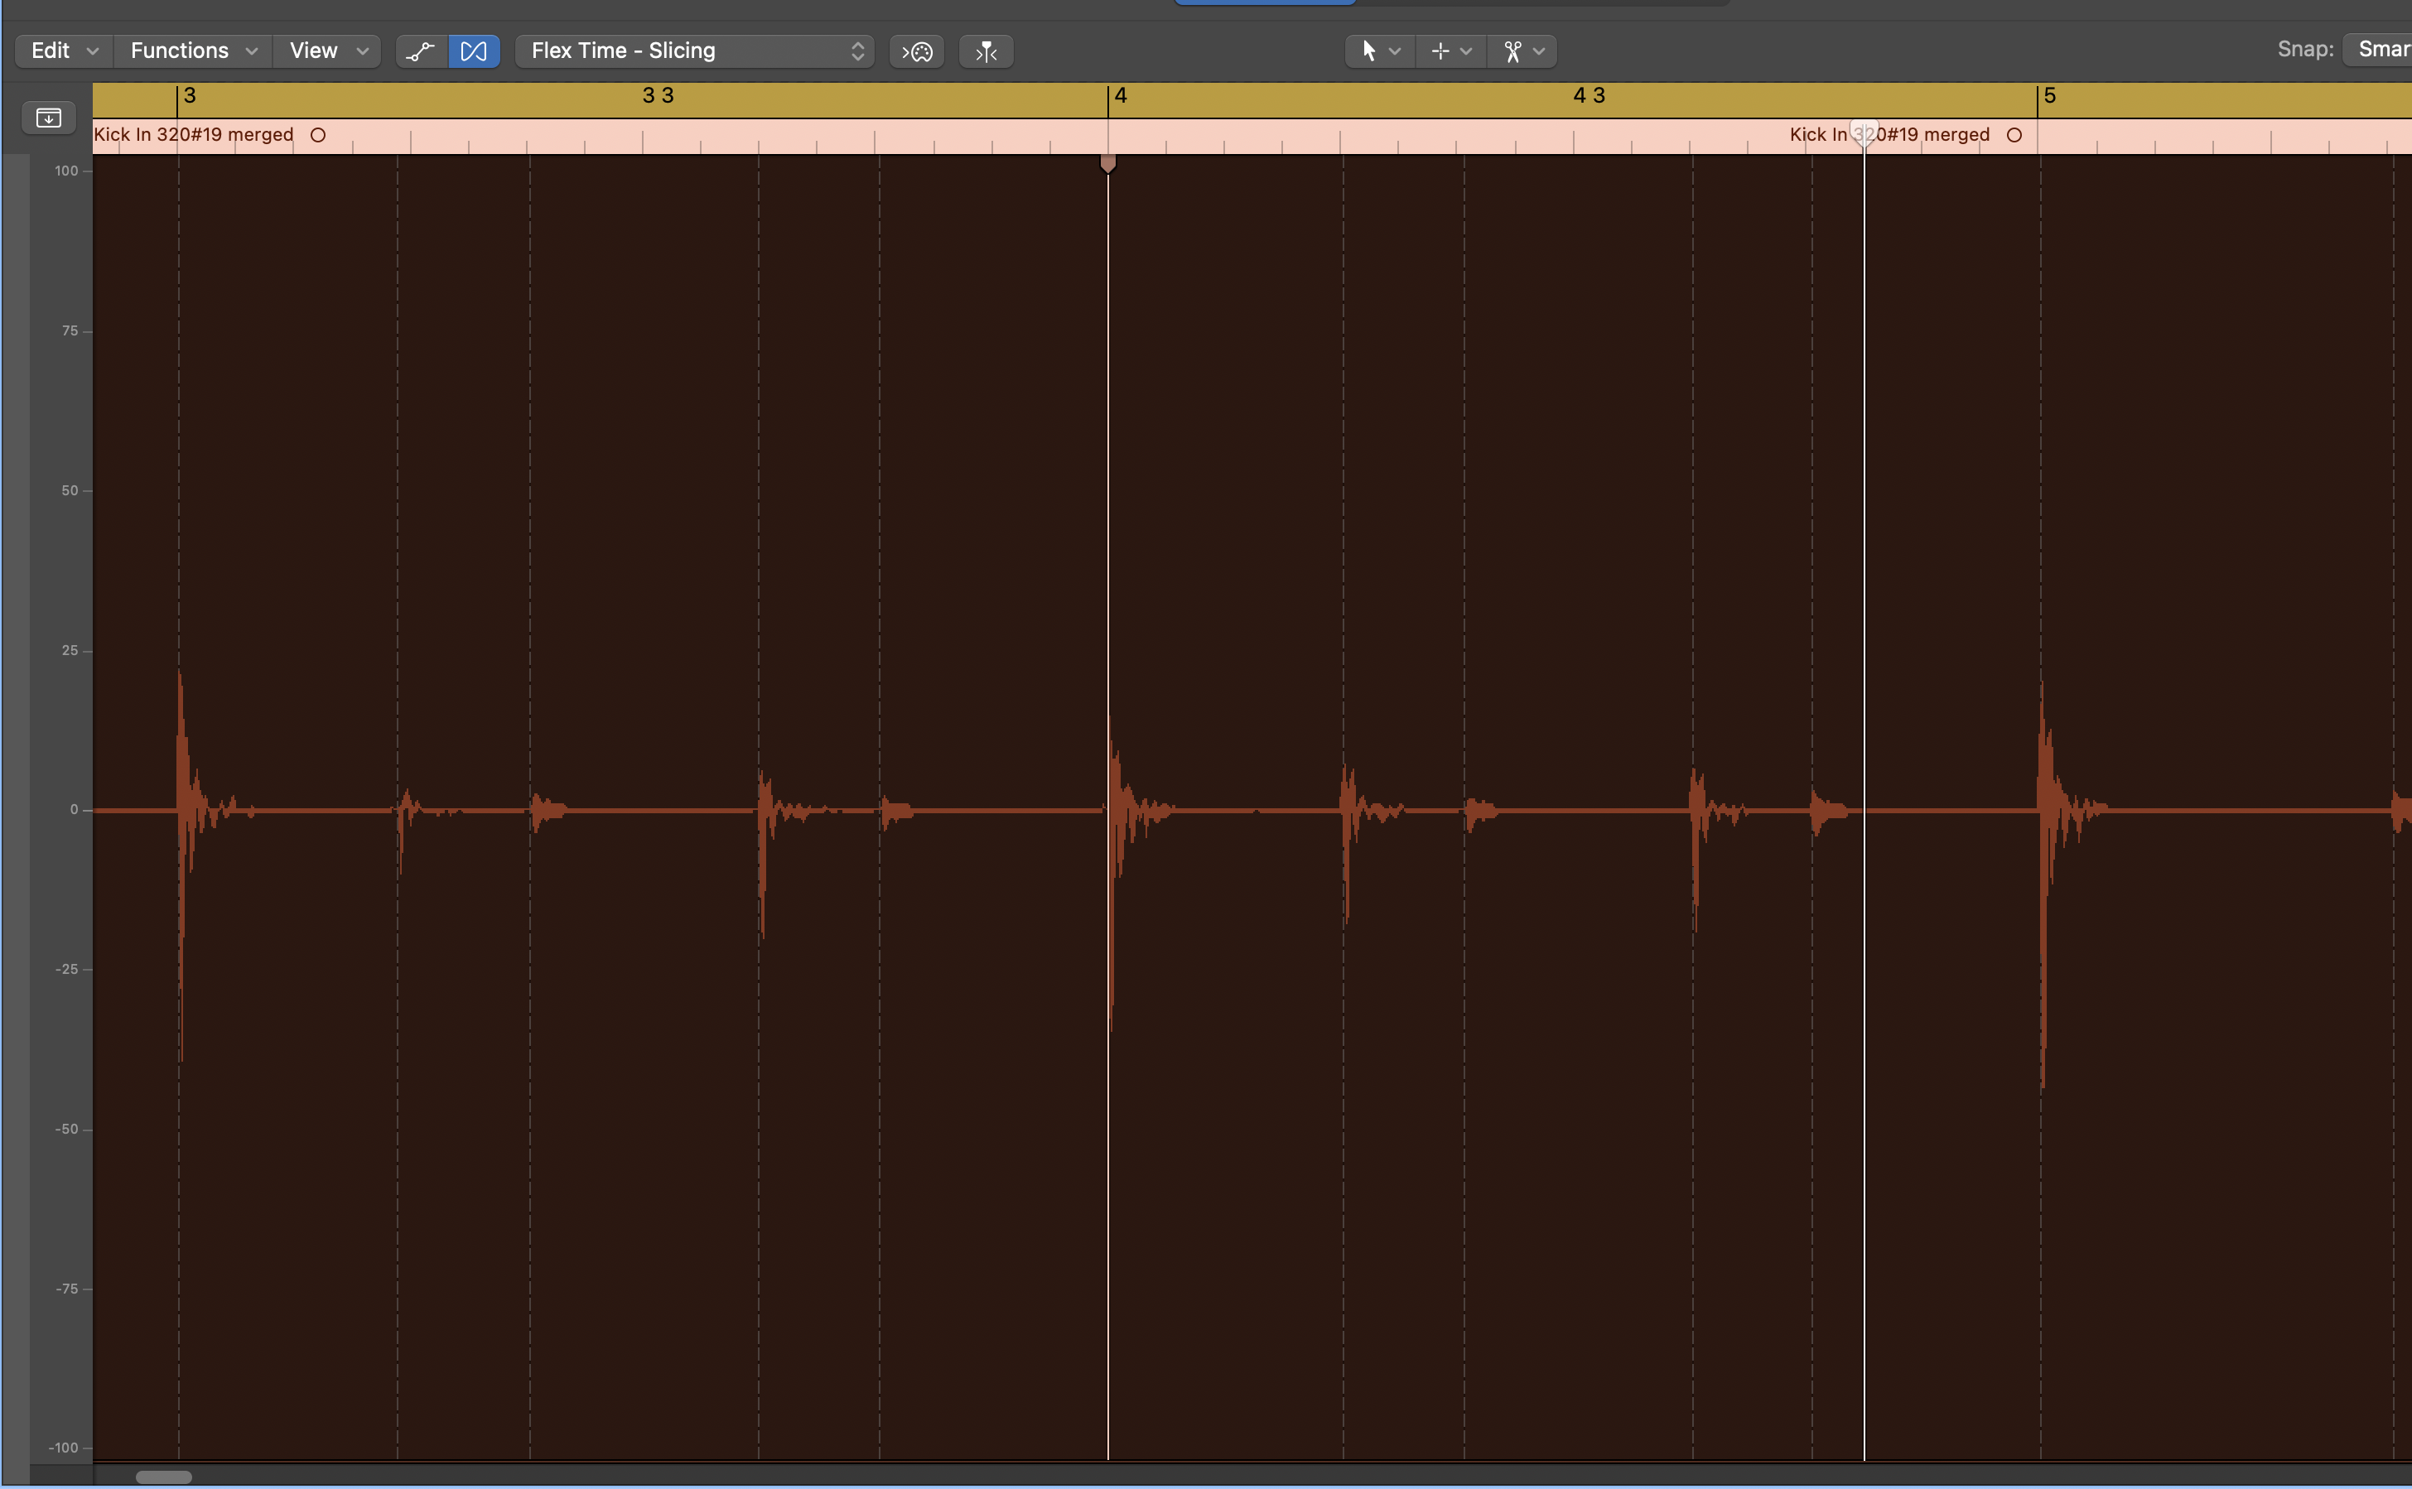Viewport: 2412px width, 1489px height.
Task: Click the playhead handle in region header
Action: tap(1864, 133)
